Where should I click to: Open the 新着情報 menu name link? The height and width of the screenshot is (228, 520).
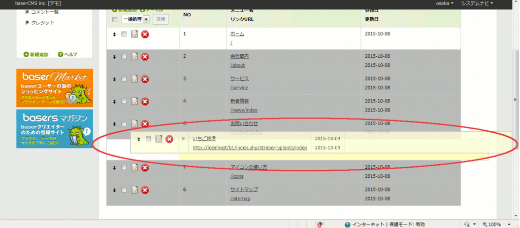point(240,101)
